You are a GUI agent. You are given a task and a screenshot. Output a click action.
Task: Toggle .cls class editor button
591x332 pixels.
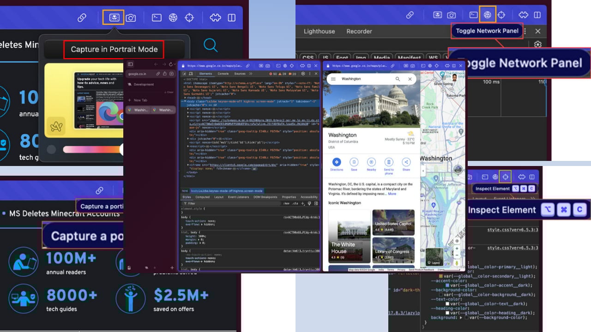pyautogui.click(x=295, y=203)
